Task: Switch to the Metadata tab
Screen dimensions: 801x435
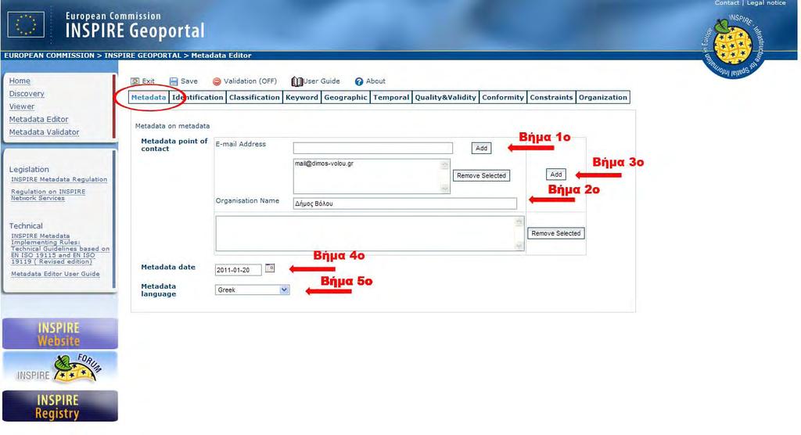Action: pyautogui.click(x=148, y=97)
